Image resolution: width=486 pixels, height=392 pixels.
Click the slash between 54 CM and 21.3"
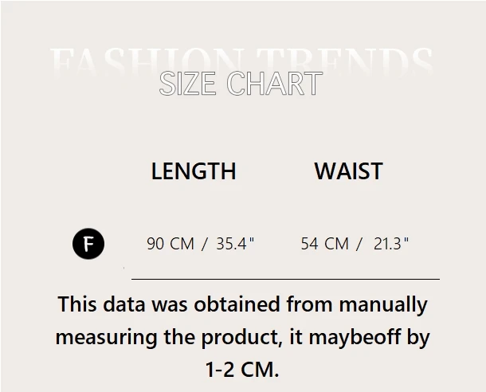(360, 244)
